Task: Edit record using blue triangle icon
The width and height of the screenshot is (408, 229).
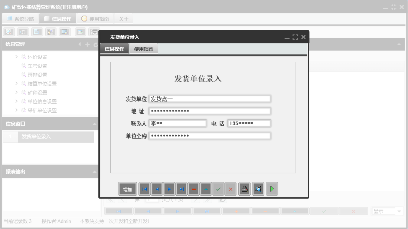Action: (x=206, y=189)
